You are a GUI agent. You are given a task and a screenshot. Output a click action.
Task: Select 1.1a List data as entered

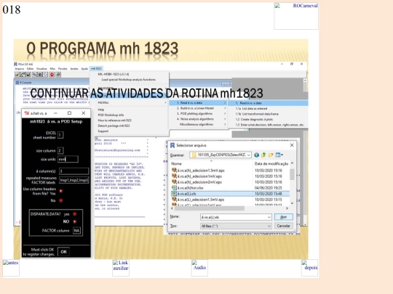(251, 108)
